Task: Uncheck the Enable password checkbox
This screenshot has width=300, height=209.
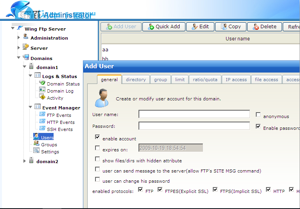Action: 258,126
